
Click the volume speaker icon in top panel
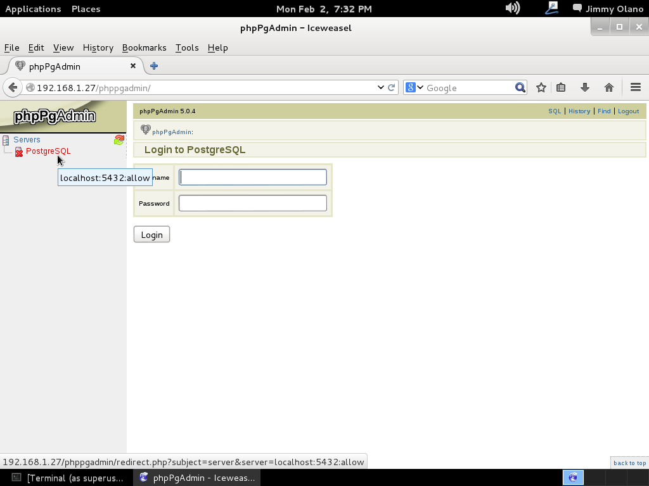(x=512, y=8)
